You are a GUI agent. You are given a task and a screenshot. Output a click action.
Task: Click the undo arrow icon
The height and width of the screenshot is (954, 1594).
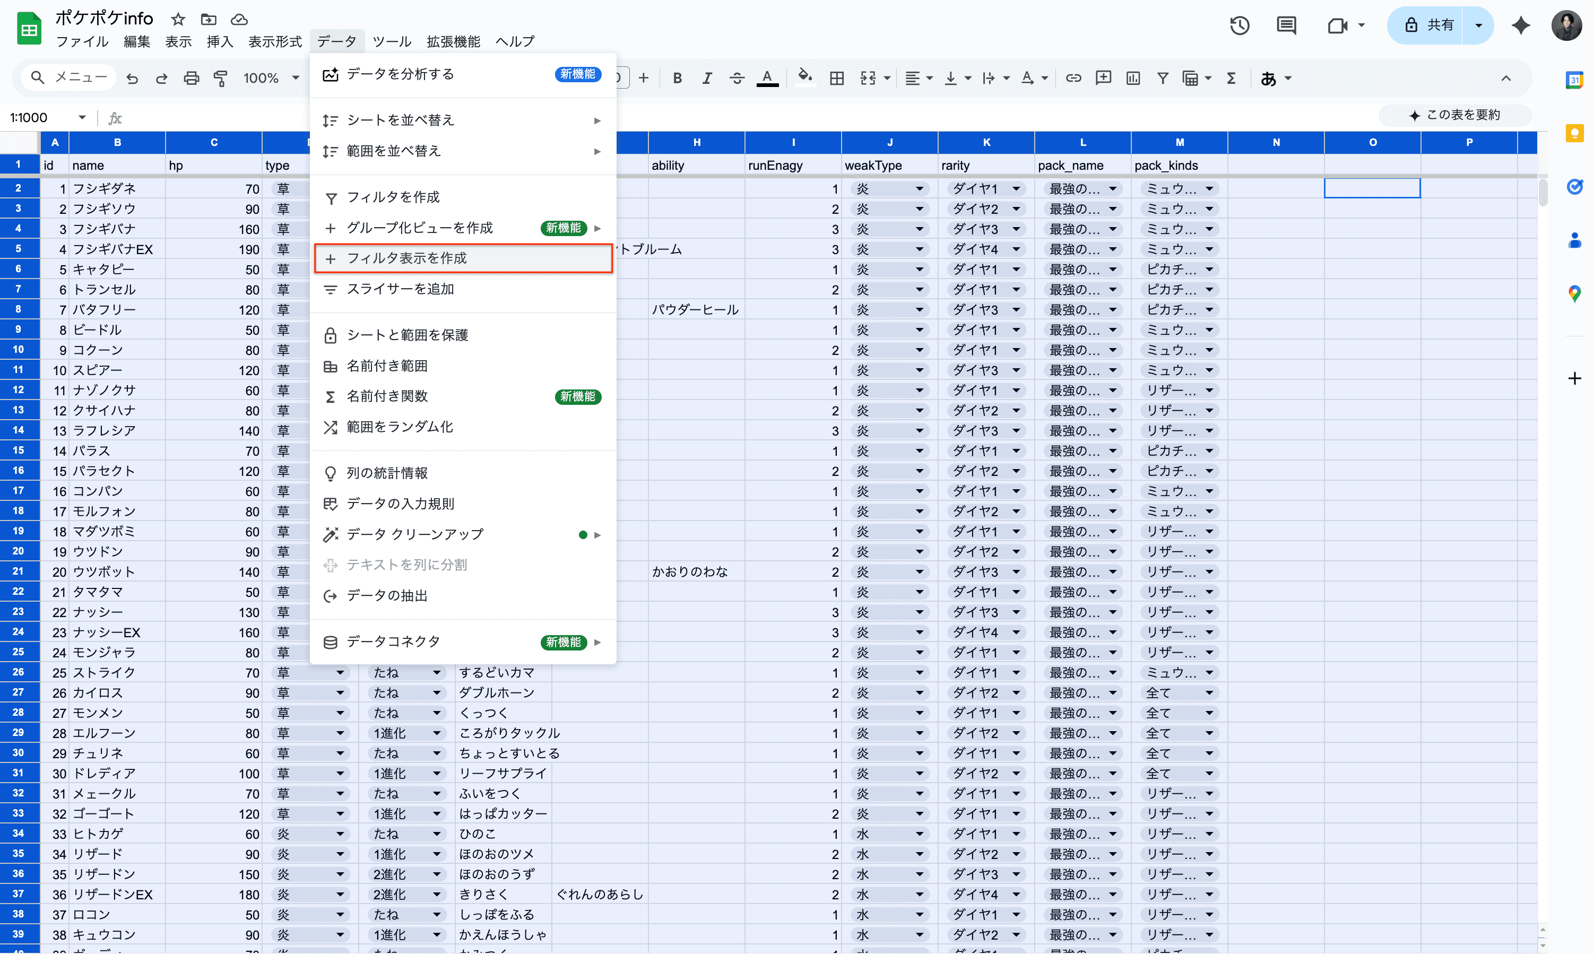point(133,79)
